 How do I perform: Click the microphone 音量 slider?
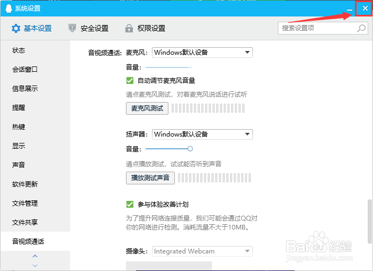(x=168, y=67)
